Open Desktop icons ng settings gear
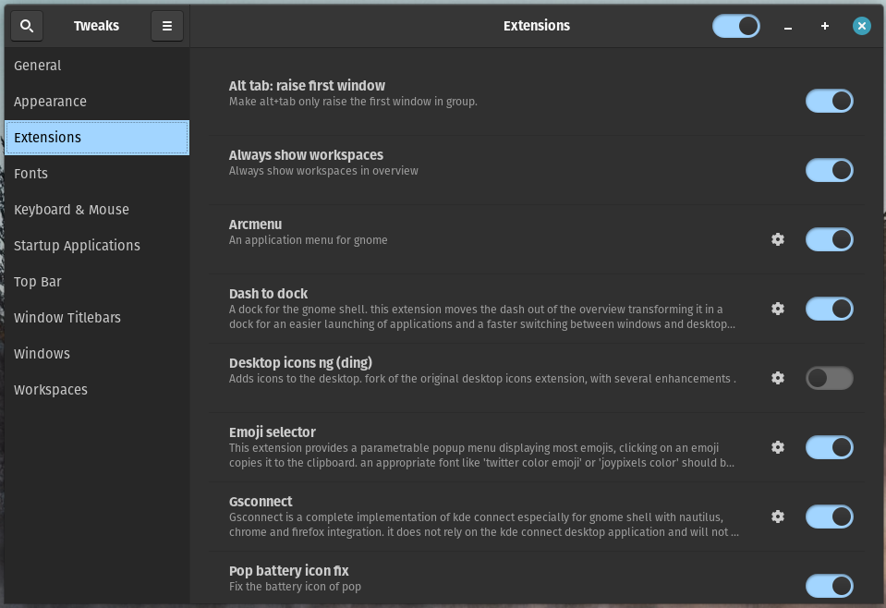 pos(778,378)
